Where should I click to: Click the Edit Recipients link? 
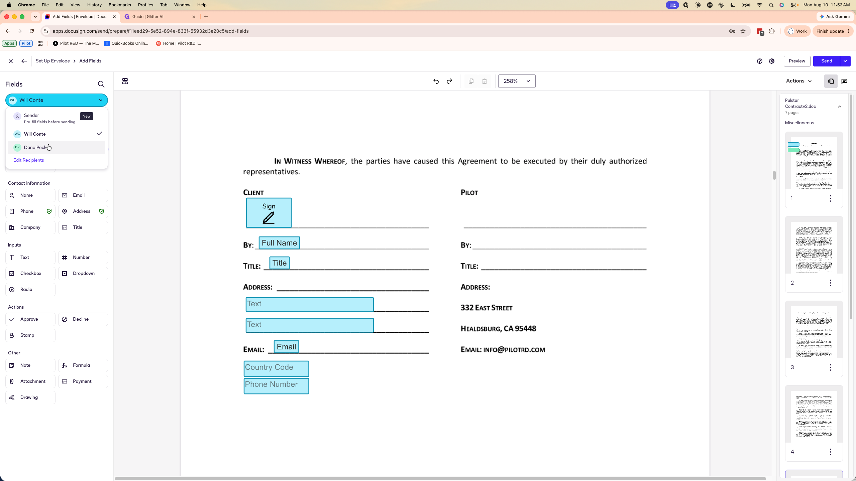pyautogui.click(x=28, y=160)
